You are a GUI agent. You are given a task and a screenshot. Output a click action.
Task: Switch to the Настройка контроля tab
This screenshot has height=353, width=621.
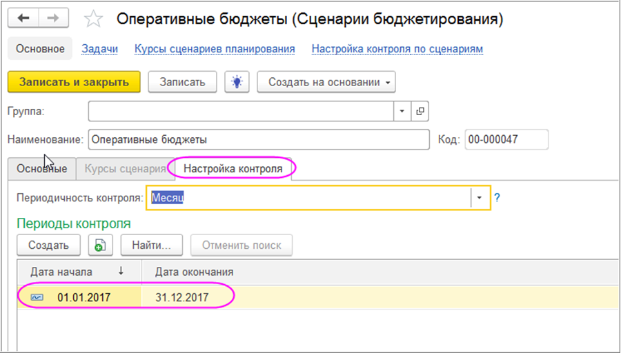233,168
